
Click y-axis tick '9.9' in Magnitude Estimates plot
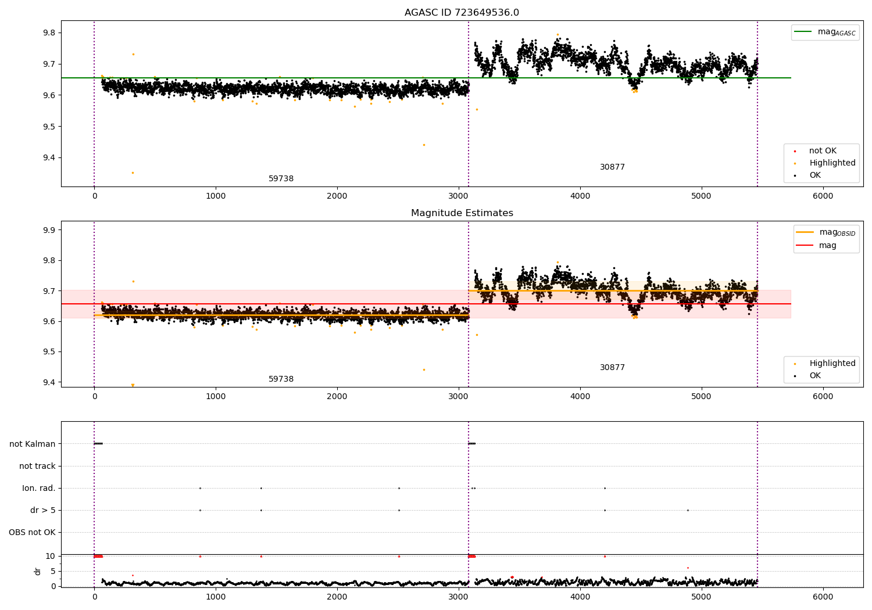pyautogui.click(x=49, y=231)
